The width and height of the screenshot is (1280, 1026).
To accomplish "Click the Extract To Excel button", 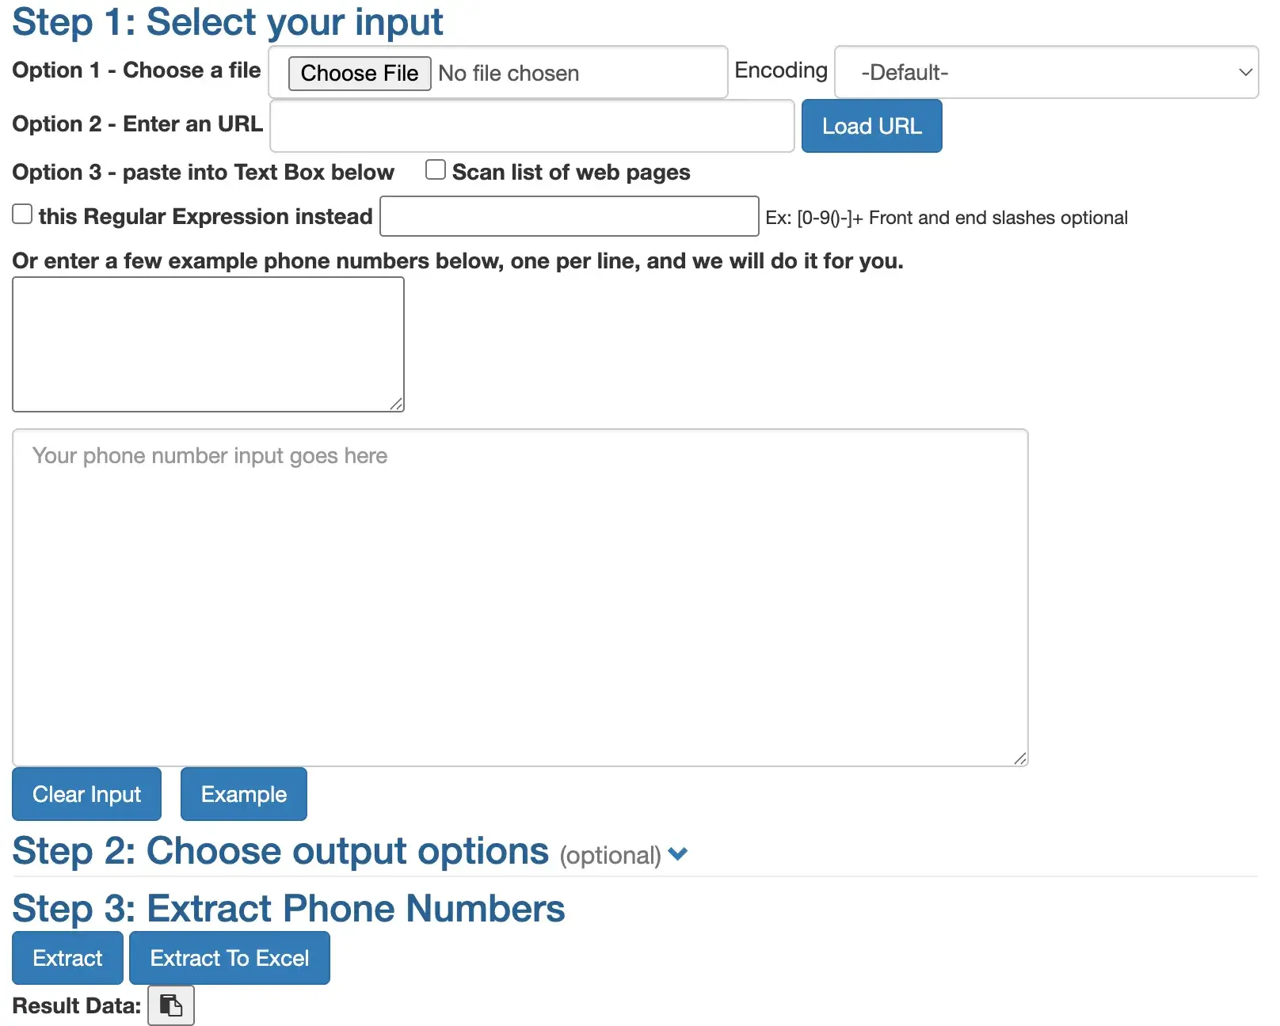I will point(229,958).
